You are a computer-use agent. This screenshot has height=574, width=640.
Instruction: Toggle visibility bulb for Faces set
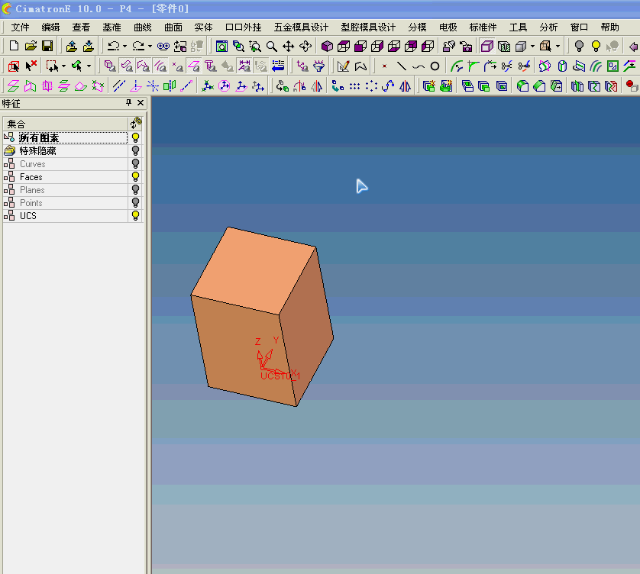pos(135,176)
